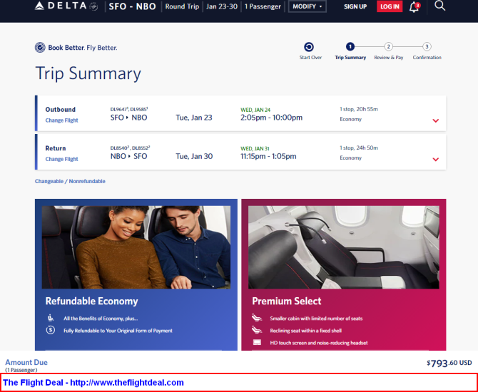Image resolution: width=478 pixels, height=392 pixels.
Task: Expand the Outbound flight details chevron
Action: 435,120
